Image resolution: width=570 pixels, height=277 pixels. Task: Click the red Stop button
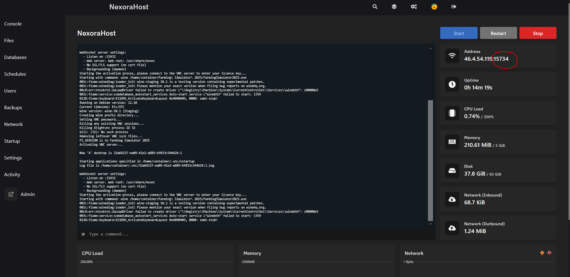pos(538,33)
